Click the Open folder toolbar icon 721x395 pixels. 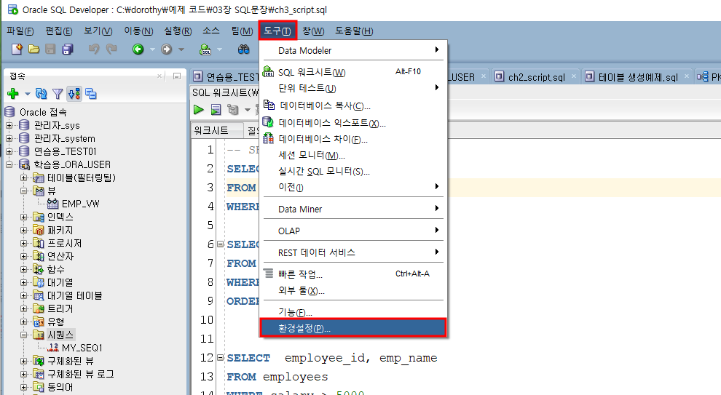pyautogui.click(x=34, y=49)
